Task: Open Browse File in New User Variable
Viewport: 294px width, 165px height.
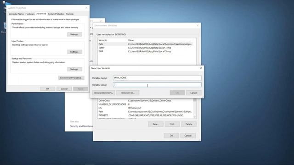Action: pyautogui.click(x=128, y=93)
